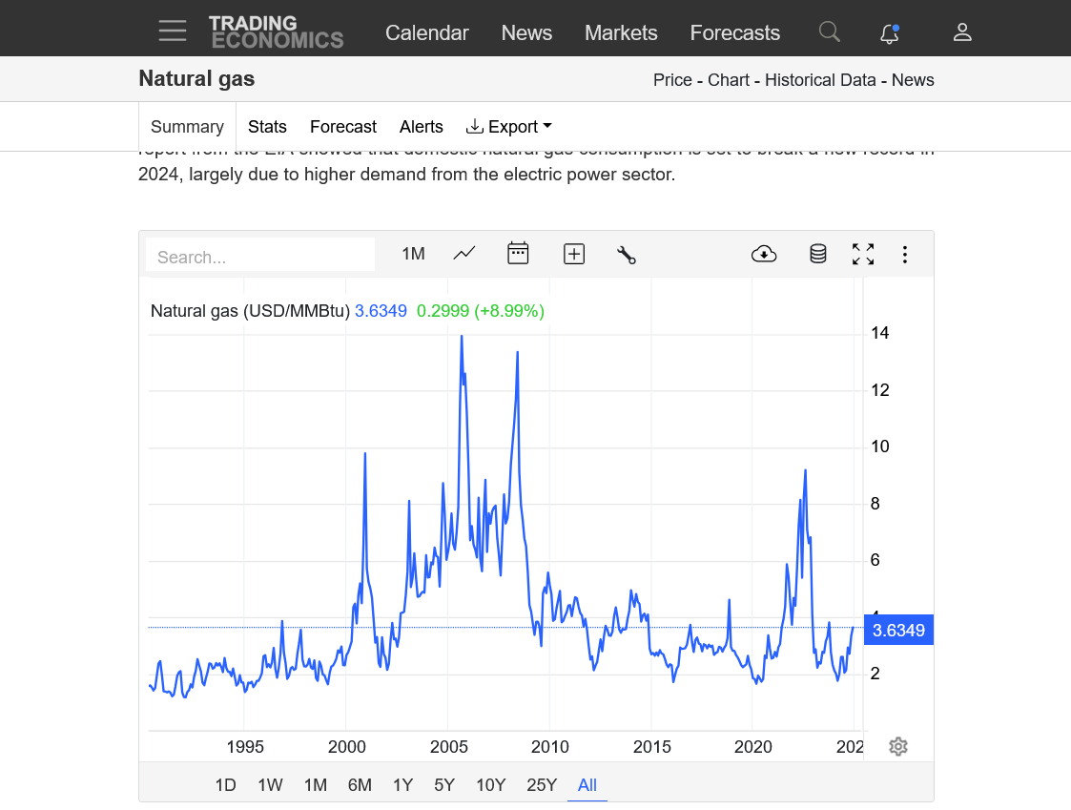Screen dimensions: 1071x810
Task: Open the database data icon
Action: pyautogui.click(x=818, y=254)
